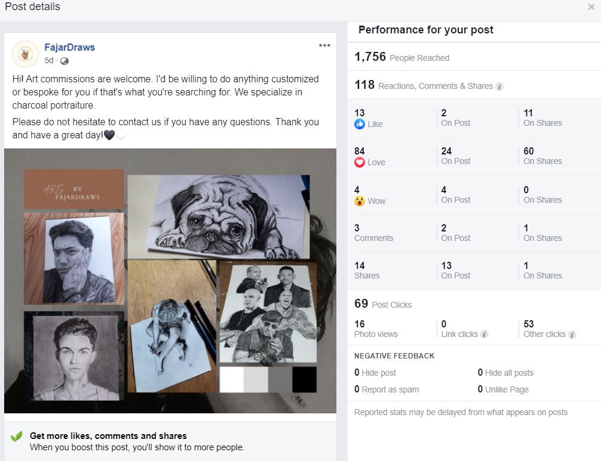Click 'Reported stats may be delayed' note
The image size is (601, 461).
[461, 413]
